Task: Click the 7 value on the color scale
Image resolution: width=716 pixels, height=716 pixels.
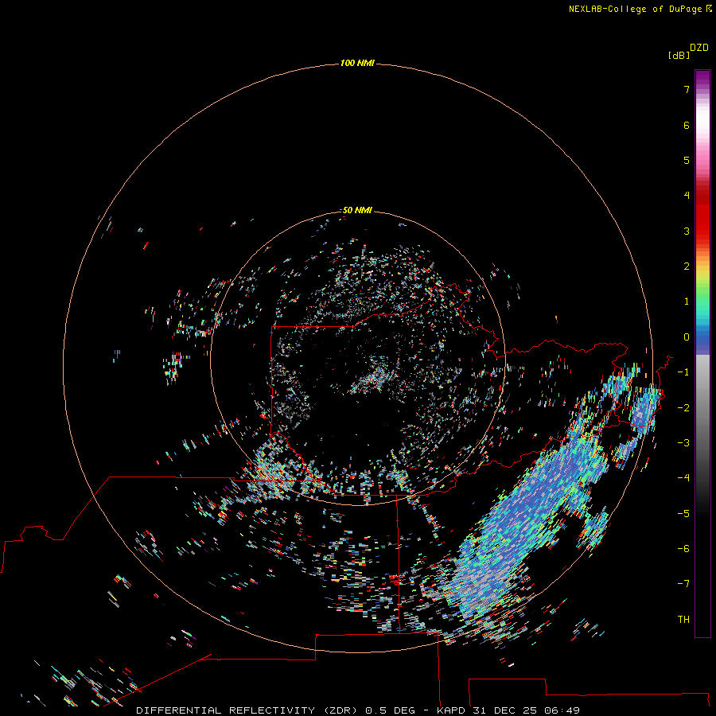Action: point(687,89)
